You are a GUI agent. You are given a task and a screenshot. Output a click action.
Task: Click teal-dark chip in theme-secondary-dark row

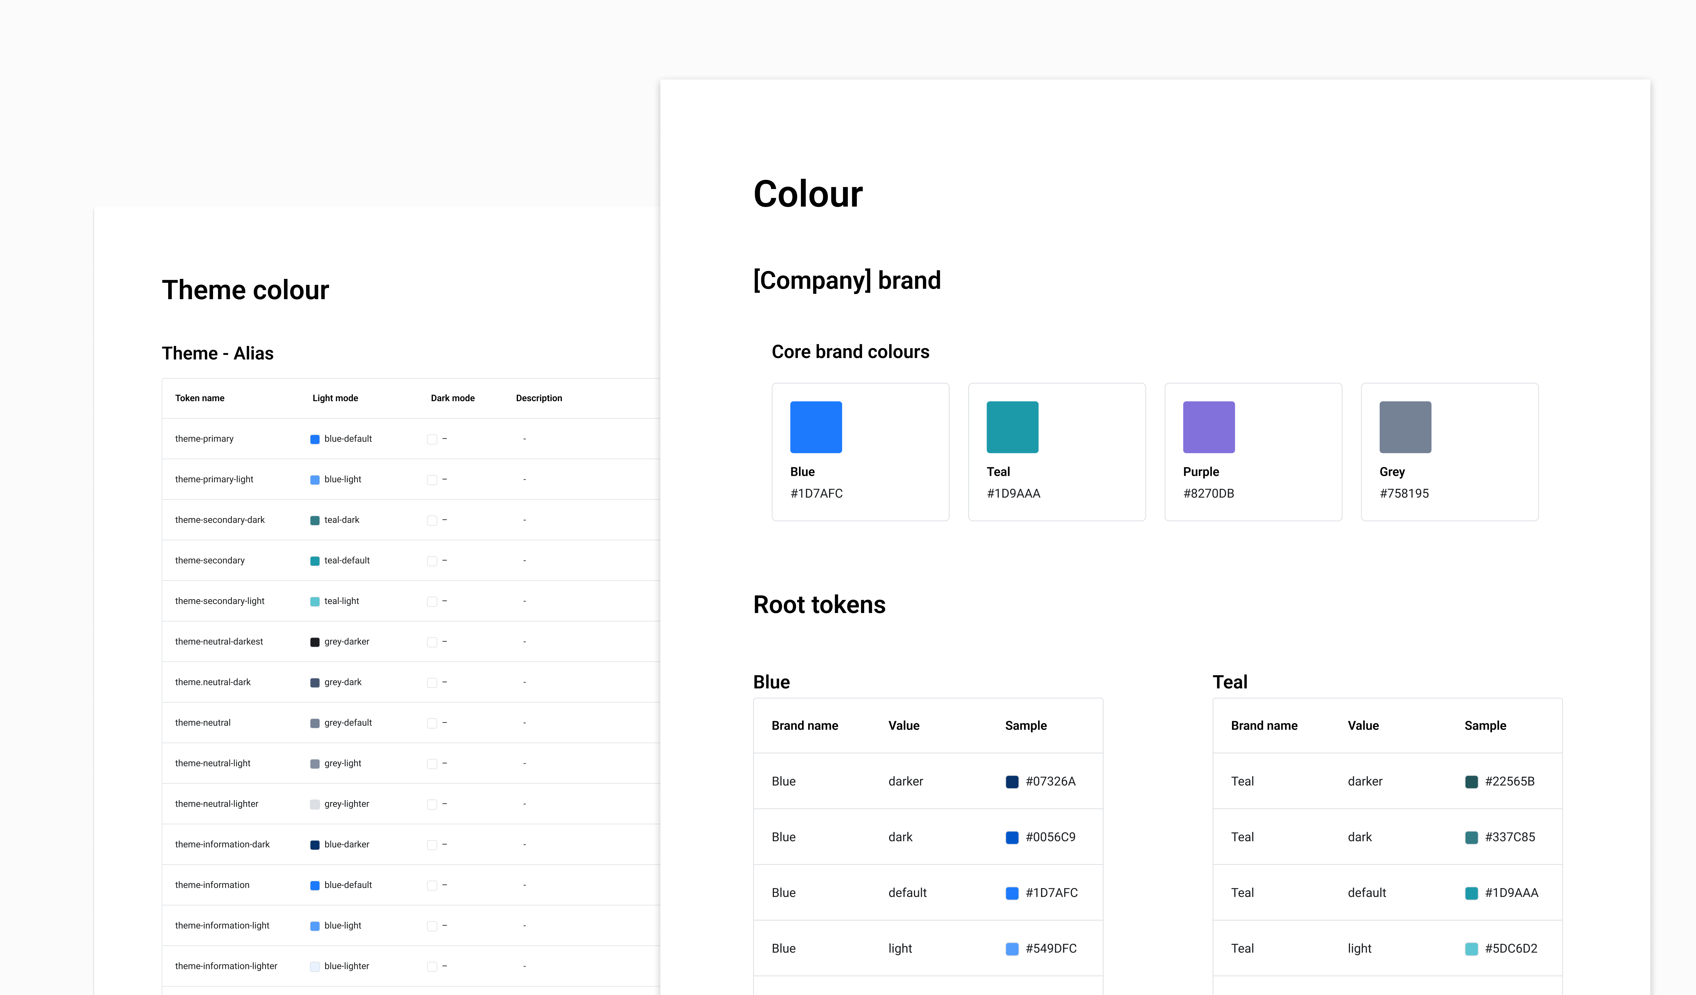point(314,520)
